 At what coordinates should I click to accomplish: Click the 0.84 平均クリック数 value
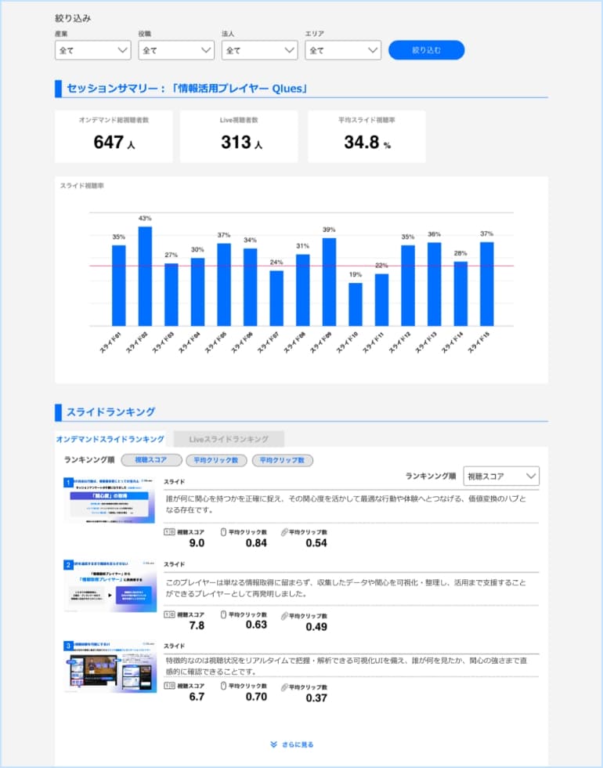click(257, 542)
